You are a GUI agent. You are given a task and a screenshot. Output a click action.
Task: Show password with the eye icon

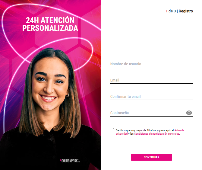coord(189,113)
